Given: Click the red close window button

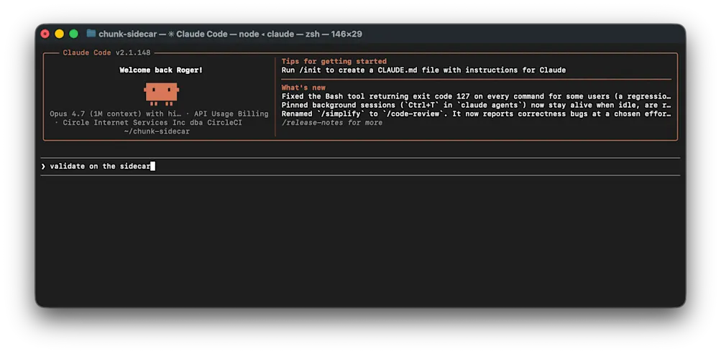Looking at the screenshot, I should point(45,34).
